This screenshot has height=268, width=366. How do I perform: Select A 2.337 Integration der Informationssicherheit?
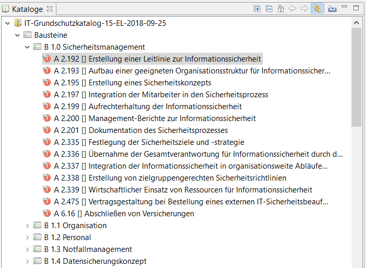[x=191, y=166]
